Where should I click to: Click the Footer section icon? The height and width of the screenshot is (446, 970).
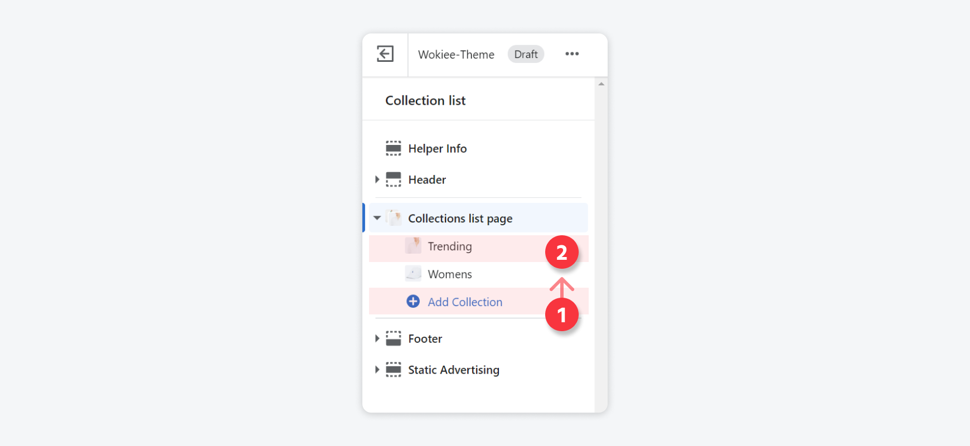(x=394, y=338)
